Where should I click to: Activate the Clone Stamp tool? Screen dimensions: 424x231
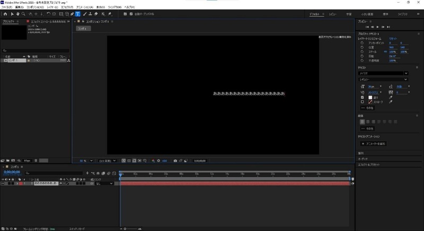(x=90, y=14)
